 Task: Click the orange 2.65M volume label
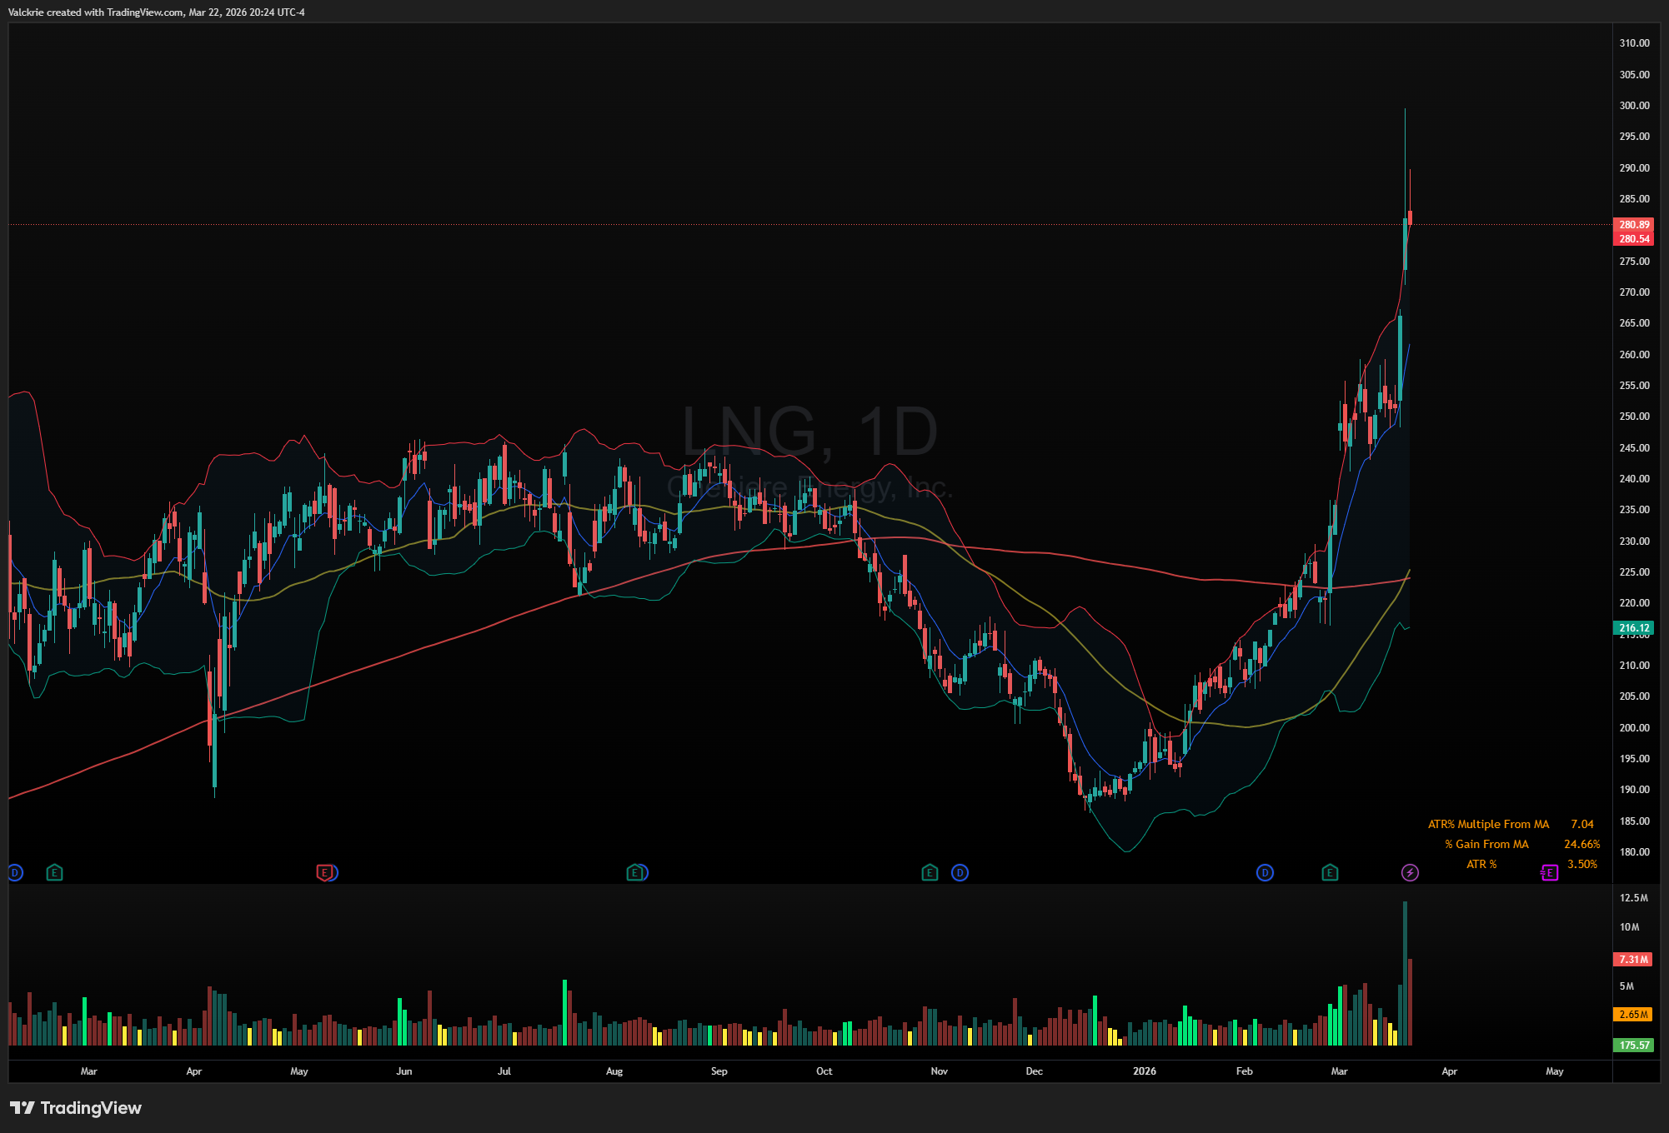(1633, 1015)
